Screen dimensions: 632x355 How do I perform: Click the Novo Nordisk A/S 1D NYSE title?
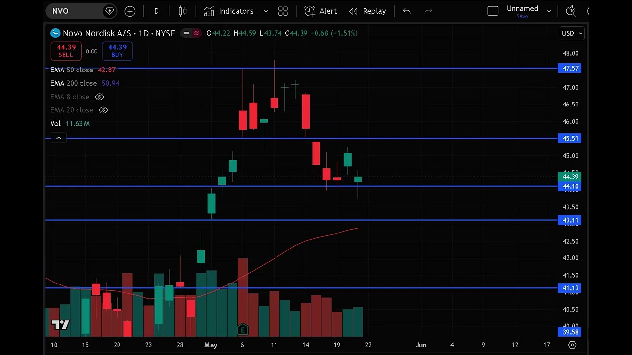(119, 33)
